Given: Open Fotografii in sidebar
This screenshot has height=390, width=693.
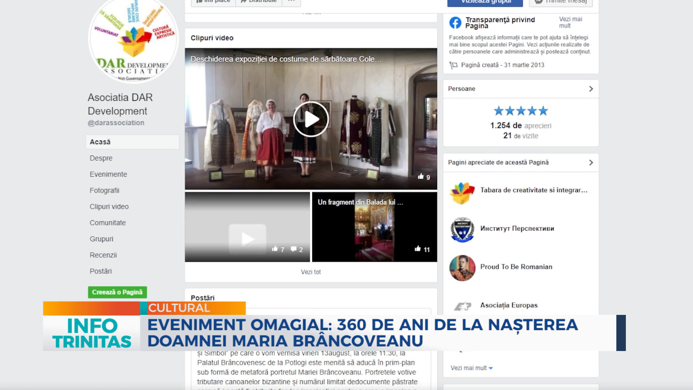Looking at the screenshot, I should 104,190.
